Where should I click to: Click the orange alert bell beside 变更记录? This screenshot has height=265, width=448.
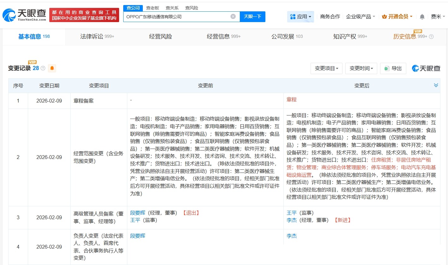52,68
